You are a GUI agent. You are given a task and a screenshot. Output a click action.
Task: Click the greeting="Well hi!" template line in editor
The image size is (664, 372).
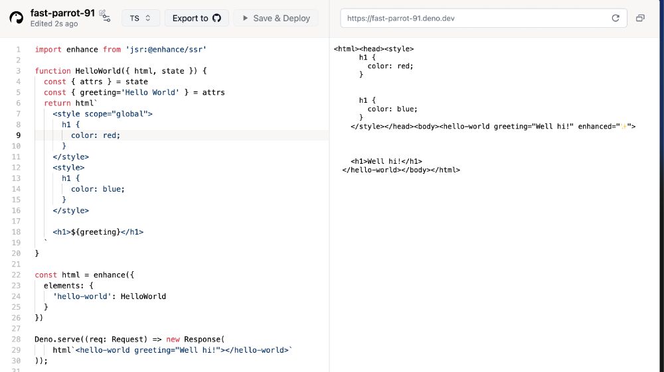(173, 350)
